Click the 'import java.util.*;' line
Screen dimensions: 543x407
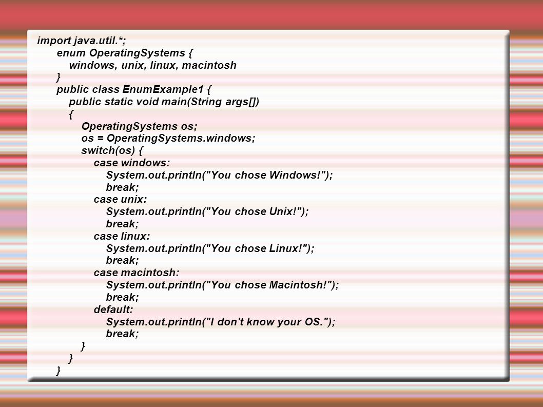coord(82,41)
